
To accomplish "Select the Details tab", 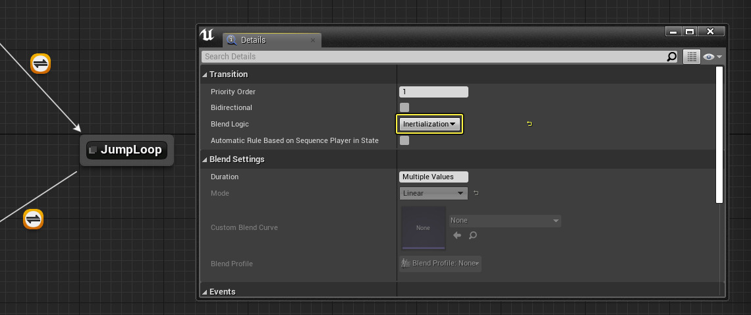I will click(264, 40).
